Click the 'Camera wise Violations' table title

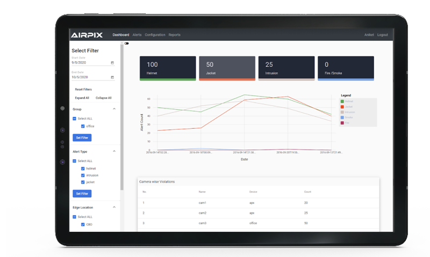(x=157, y=181)
